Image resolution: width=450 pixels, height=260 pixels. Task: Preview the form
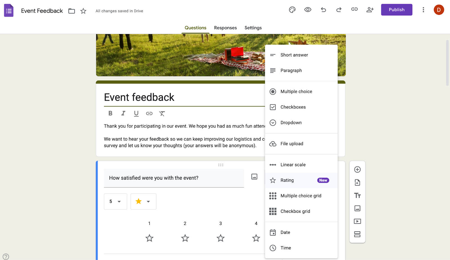[308, 10]
